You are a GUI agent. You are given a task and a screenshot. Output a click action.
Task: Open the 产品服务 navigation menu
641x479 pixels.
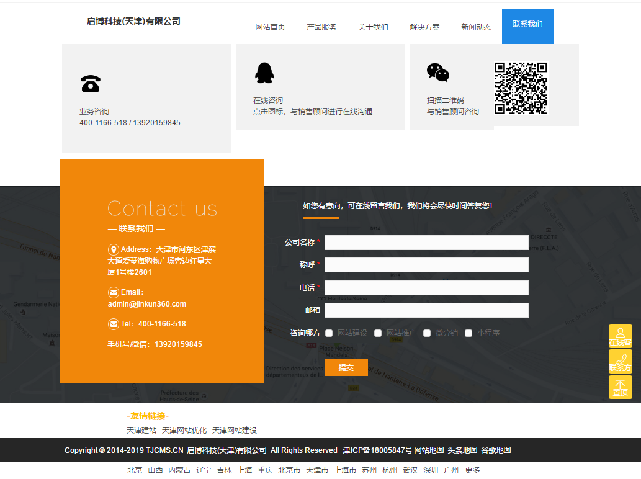[321, 27]
